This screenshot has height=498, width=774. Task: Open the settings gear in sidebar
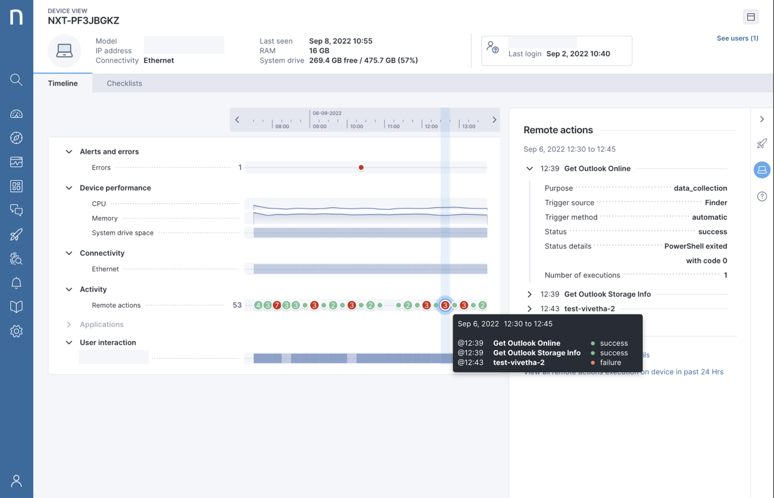(x=16, y=331)
